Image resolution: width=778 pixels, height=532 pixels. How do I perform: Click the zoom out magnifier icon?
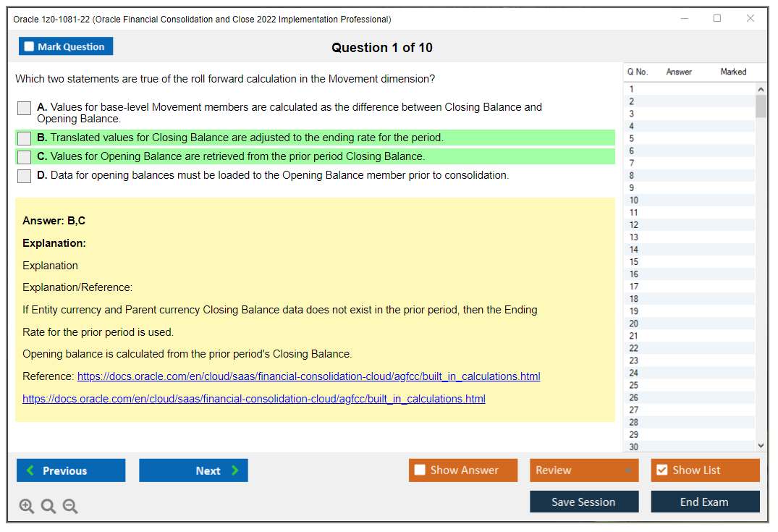70,507
